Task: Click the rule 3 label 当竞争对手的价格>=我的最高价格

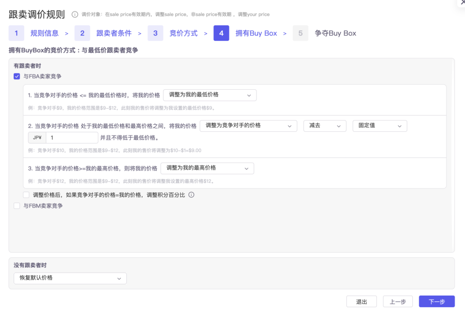Action: pyautogui.click(x=93, y=169)
